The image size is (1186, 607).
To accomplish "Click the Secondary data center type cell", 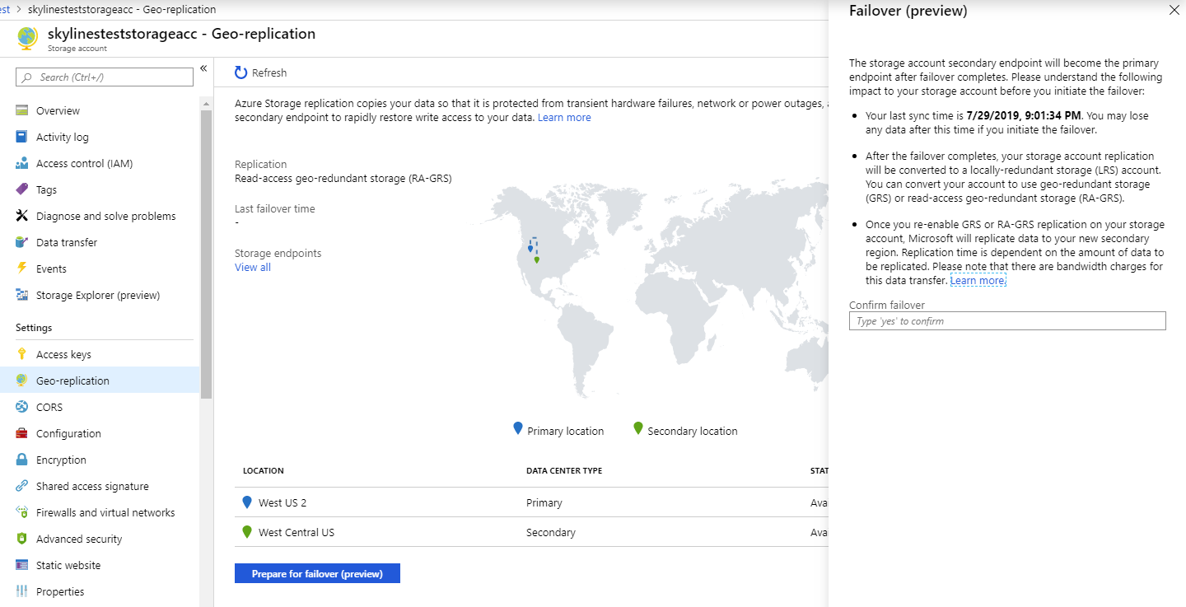I will [x=551, y=532].
